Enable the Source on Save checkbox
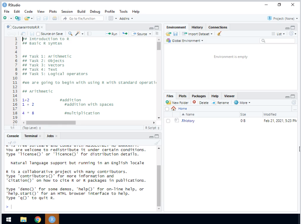Screen dimensions: 301x224 tap(38, 34)
